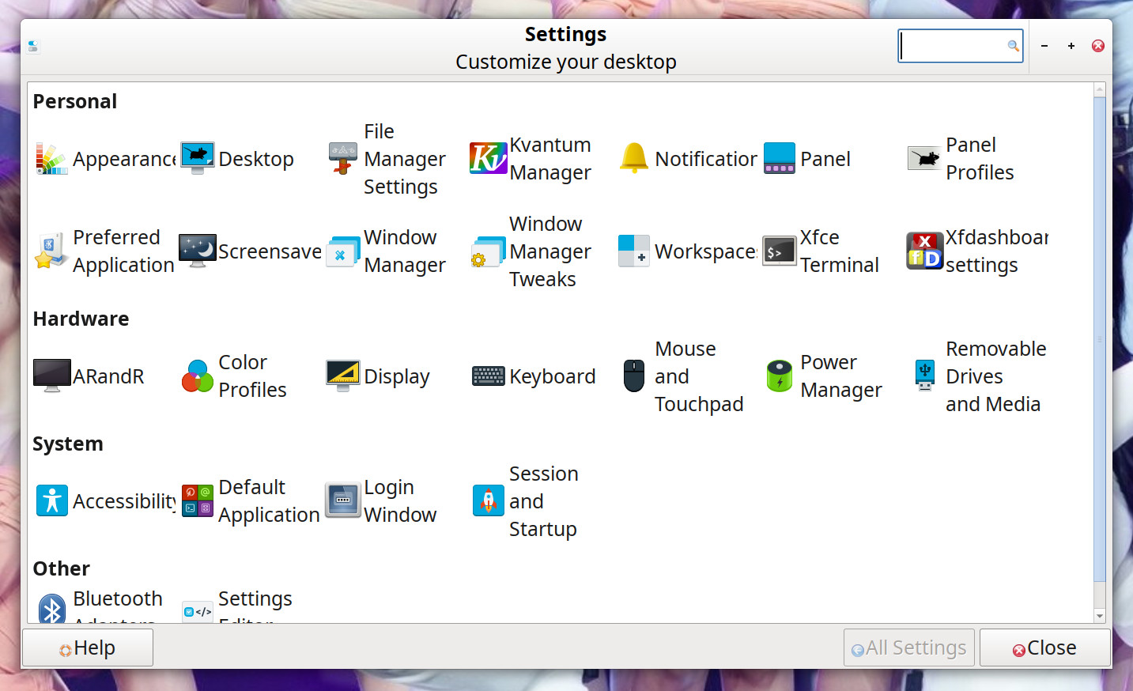Screen dimensions: 1133x691
Task: Open the Xfdashboard settings icon
Action: (x=925, y=251)
